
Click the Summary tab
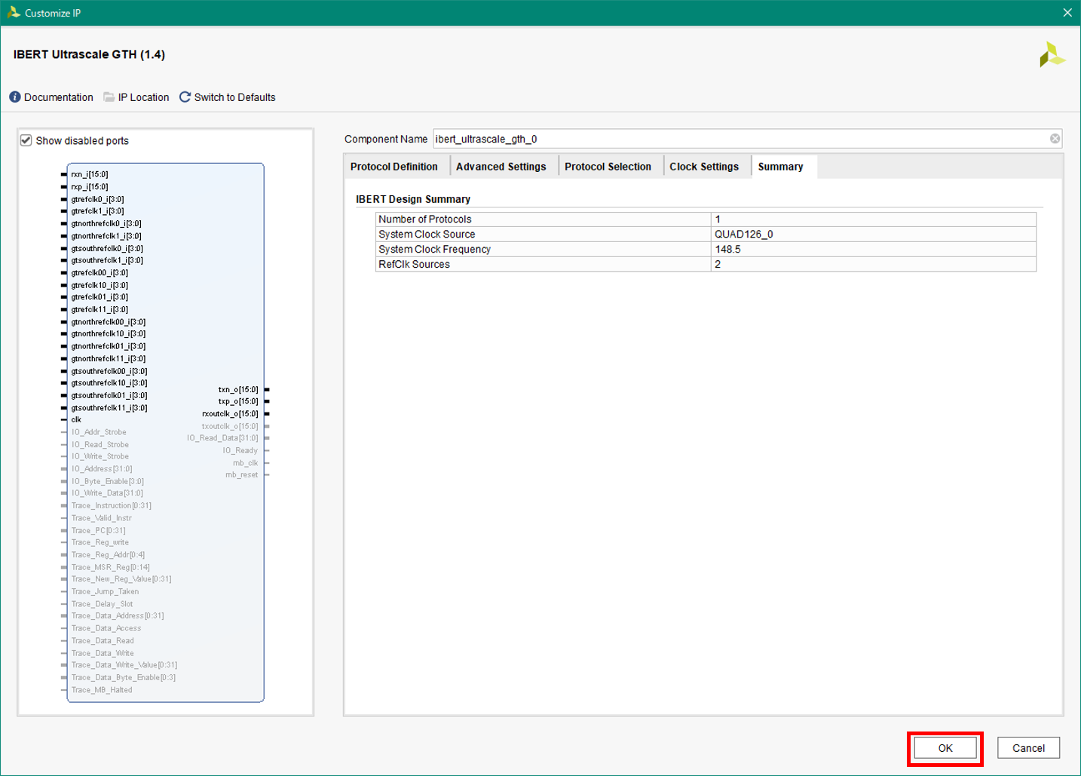point(780,167)
